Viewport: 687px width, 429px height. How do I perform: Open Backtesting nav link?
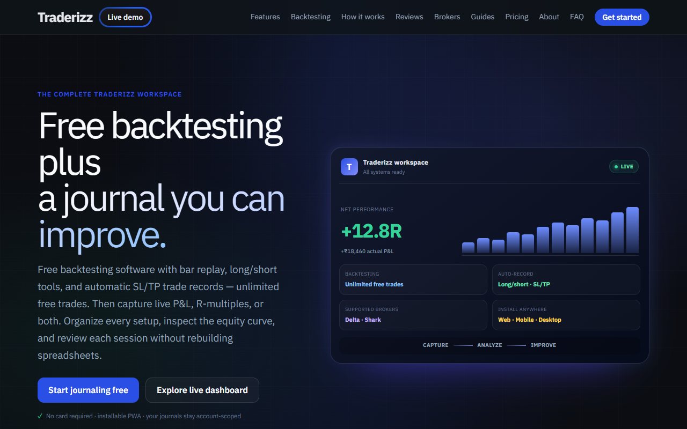(311, 17)
